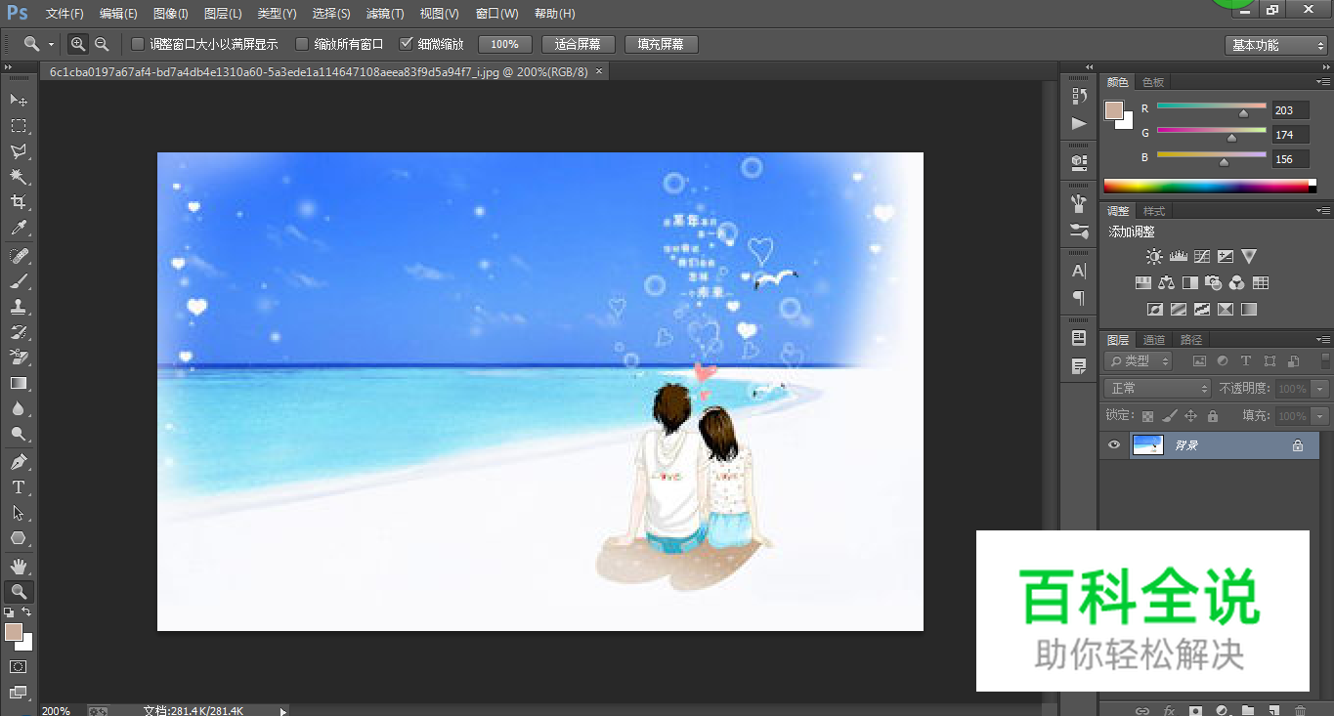This screenshot has width=1334, height=716.
Task: Open the 文件(F) menu
Action: pyautogui.click(x=65, y=14)
